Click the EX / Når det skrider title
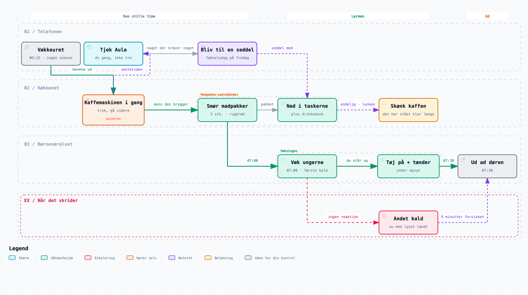The height and width of the screenshot is (295, 528). coord(51,201)
